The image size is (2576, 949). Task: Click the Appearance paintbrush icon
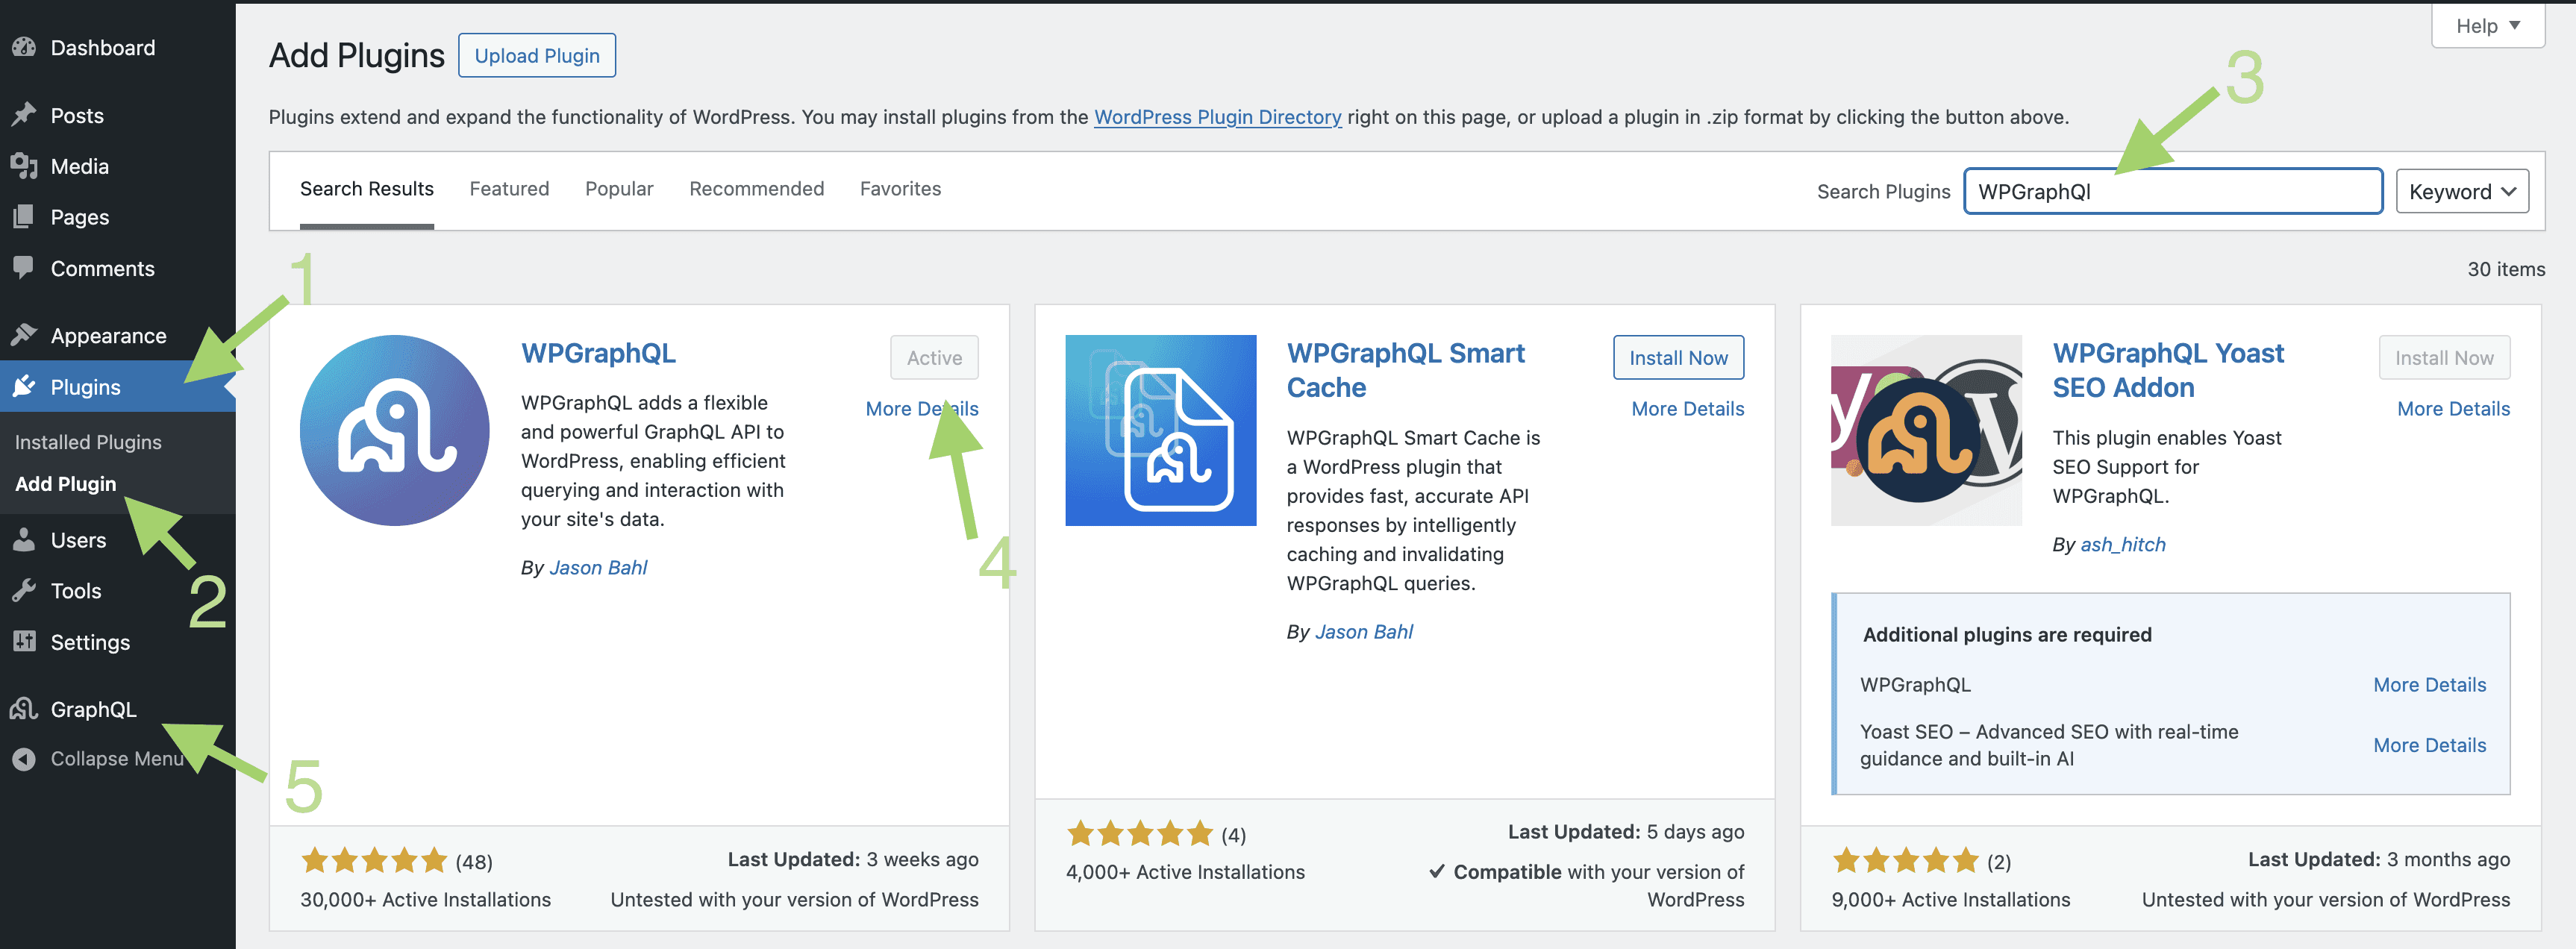point(24,335)
